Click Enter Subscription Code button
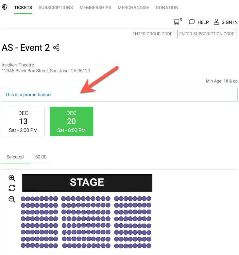 (207, 34)
